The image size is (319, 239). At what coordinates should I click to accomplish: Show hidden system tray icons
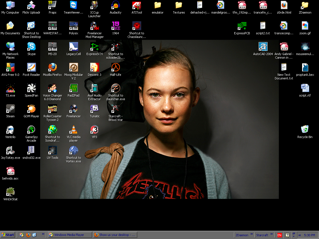pyautogui.click(x=300, y=235)
